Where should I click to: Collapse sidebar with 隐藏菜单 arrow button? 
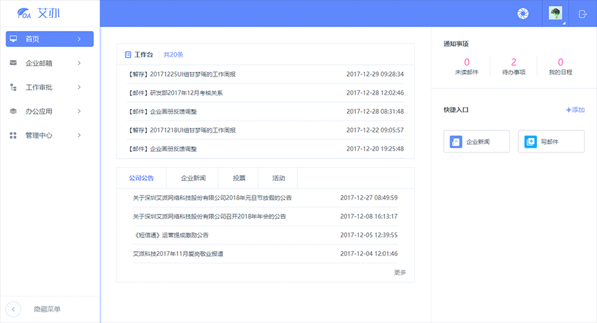coord(13,309)
